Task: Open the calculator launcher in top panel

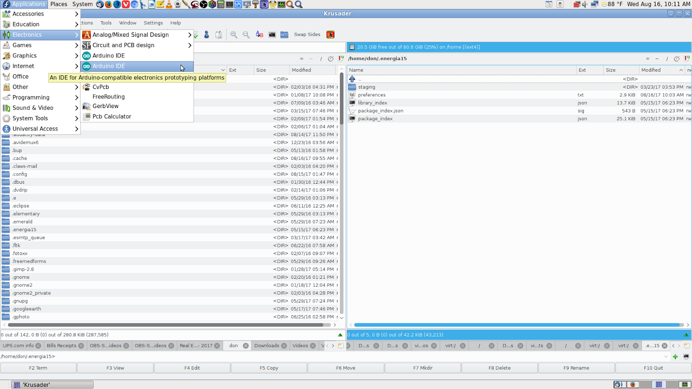Action: coord(221,4)
